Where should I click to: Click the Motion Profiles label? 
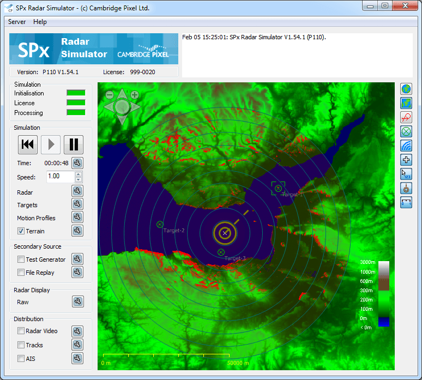[36, 218]
